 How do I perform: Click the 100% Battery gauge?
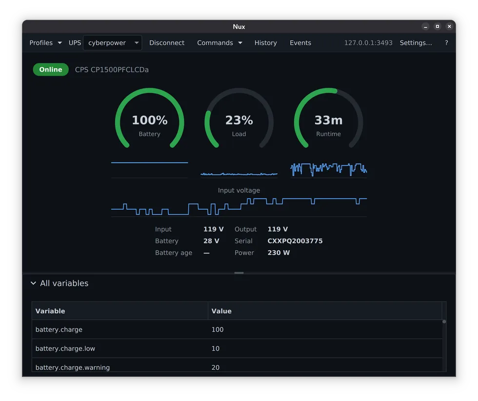149,119
